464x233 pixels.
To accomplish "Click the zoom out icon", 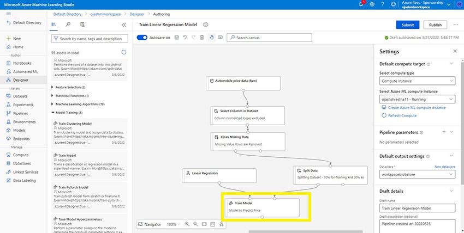I will (195, 224).
